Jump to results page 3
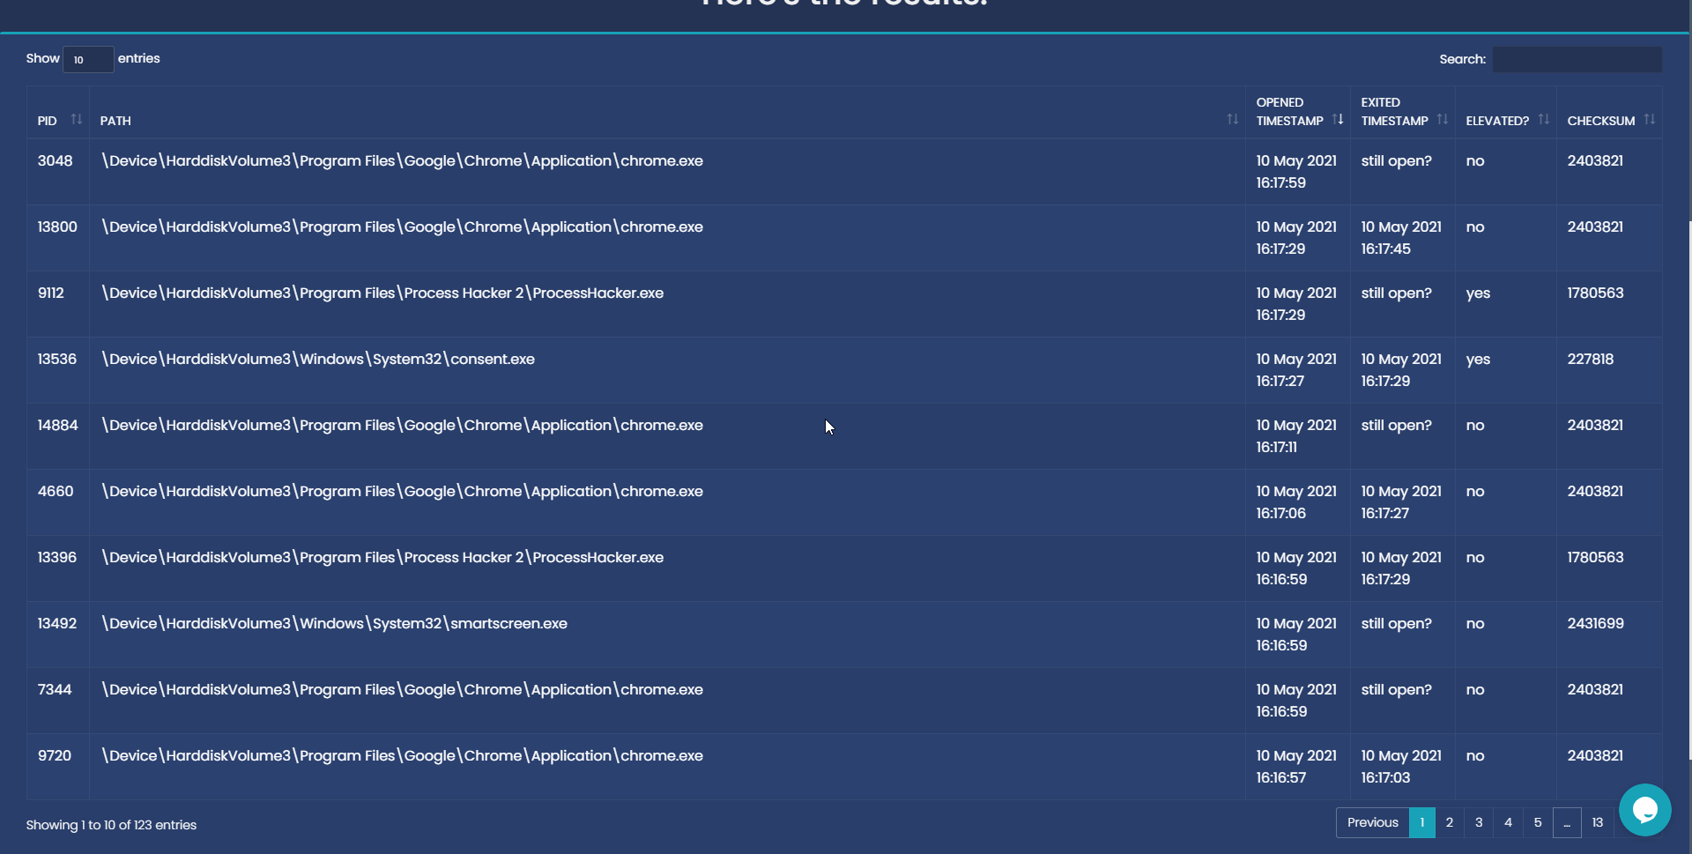 tap(1479, 822)
